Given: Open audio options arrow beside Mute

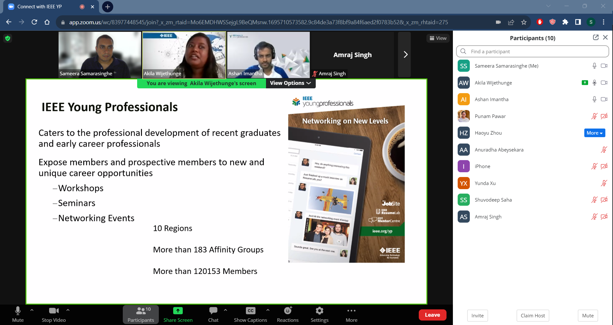Looking at the screenshot, I should pos(32,310).
